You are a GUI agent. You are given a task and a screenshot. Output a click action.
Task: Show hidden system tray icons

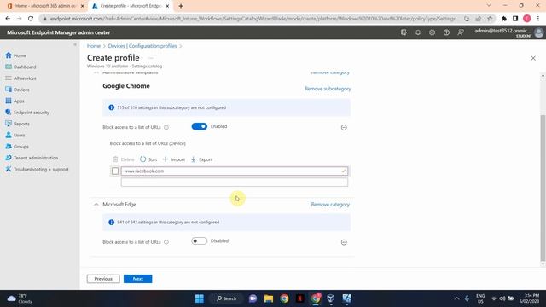click(x=456, y=298)
